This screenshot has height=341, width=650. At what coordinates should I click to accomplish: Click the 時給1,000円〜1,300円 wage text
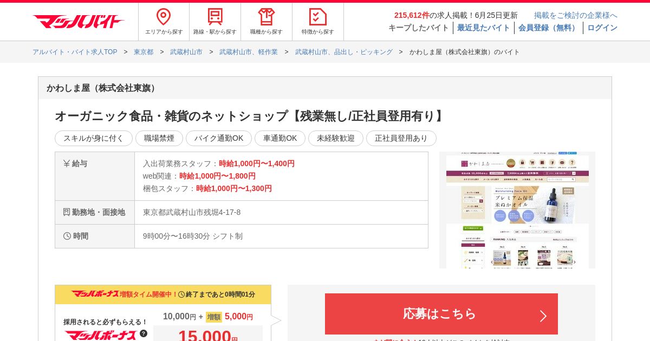click(x=234, y=188)
